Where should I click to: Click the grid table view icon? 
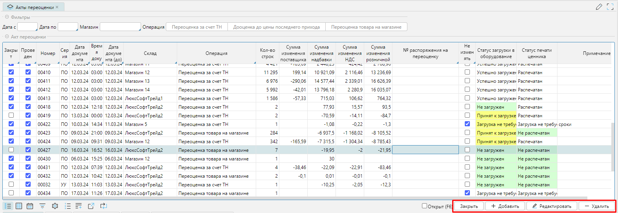pos(19,206)
